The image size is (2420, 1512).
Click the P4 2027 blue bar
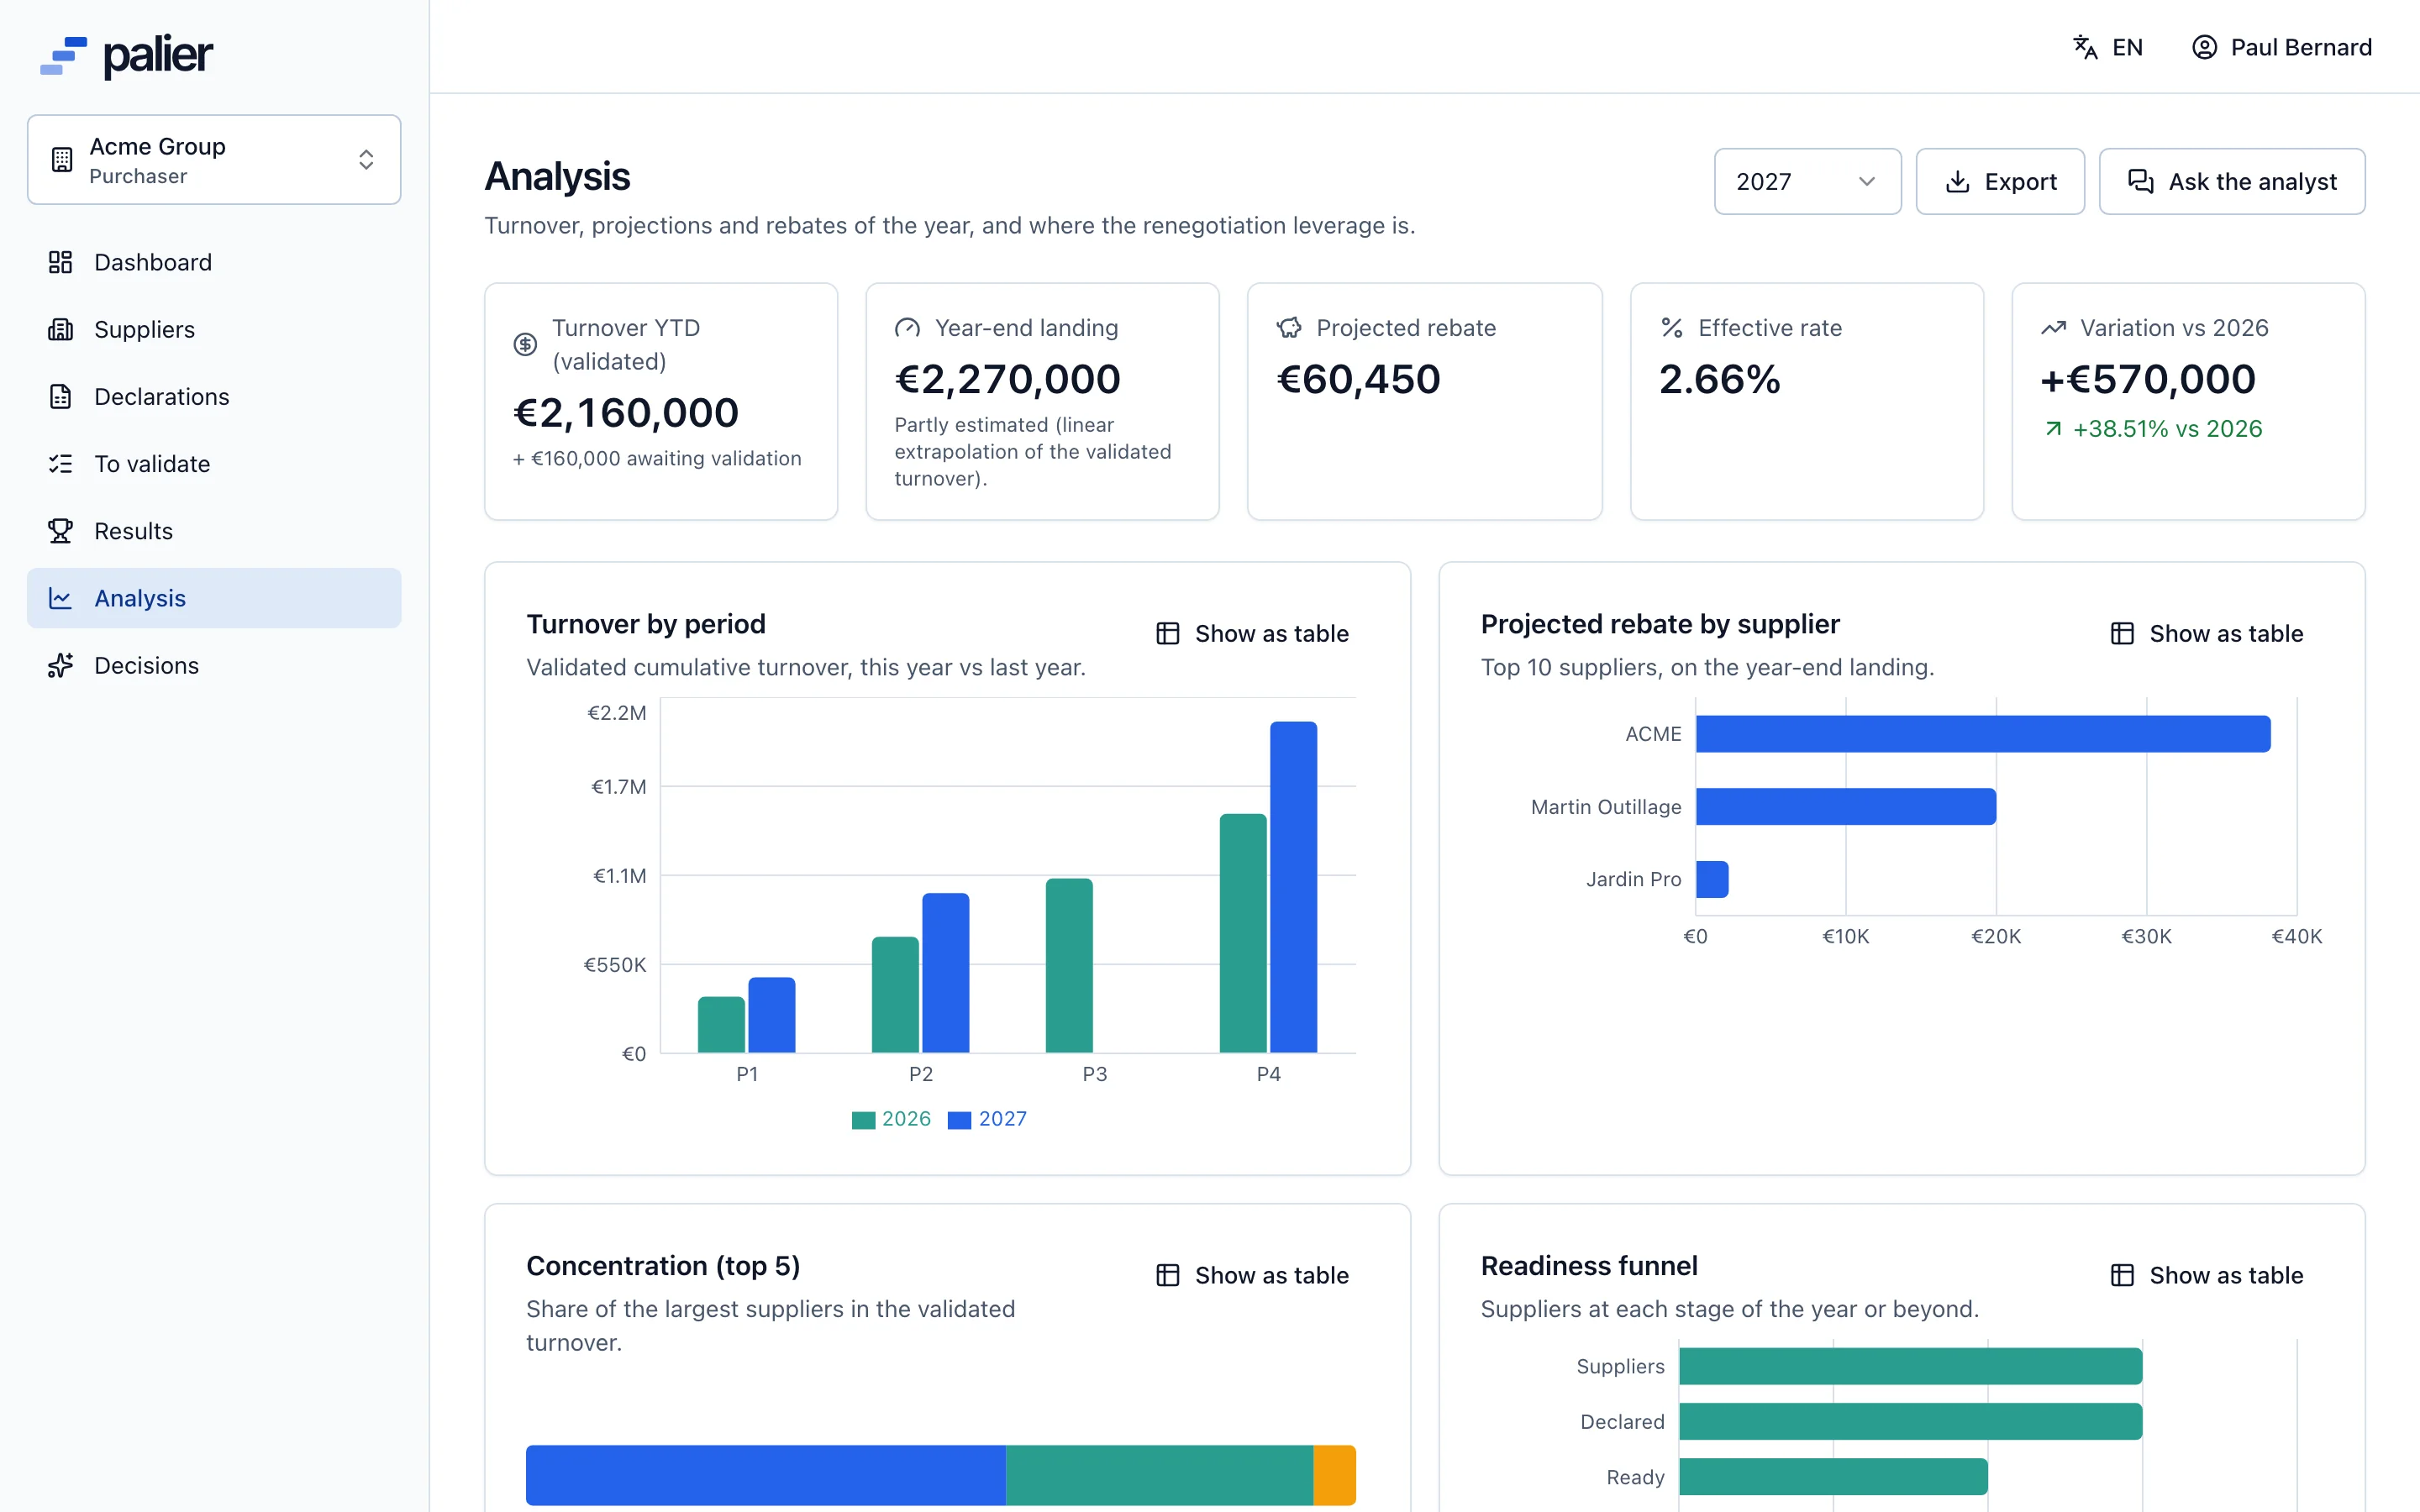pyautogui.click(x=1293, y=887)
